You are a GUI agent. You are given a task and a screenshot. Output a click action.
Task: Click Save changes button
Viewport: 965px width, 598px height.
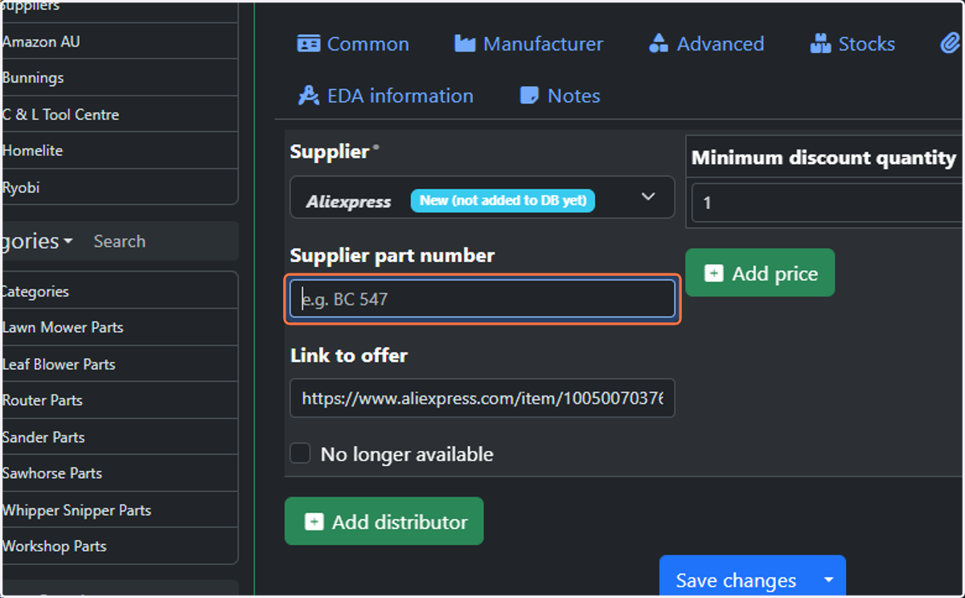coord(736,579)
